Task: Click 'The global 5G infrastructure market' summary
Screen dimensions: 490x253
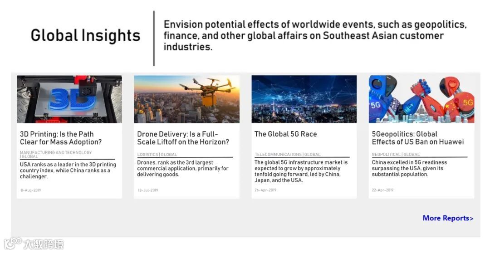Action: (x=301, y=171)
